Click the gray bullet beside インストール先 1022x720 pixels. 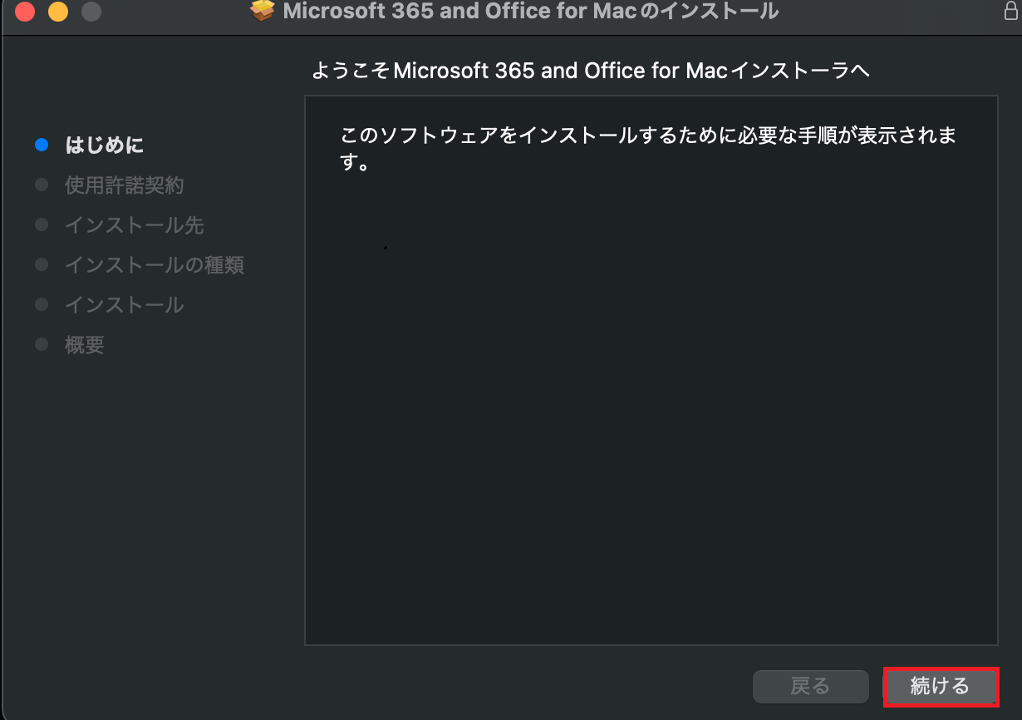click(x=42, y=224)
